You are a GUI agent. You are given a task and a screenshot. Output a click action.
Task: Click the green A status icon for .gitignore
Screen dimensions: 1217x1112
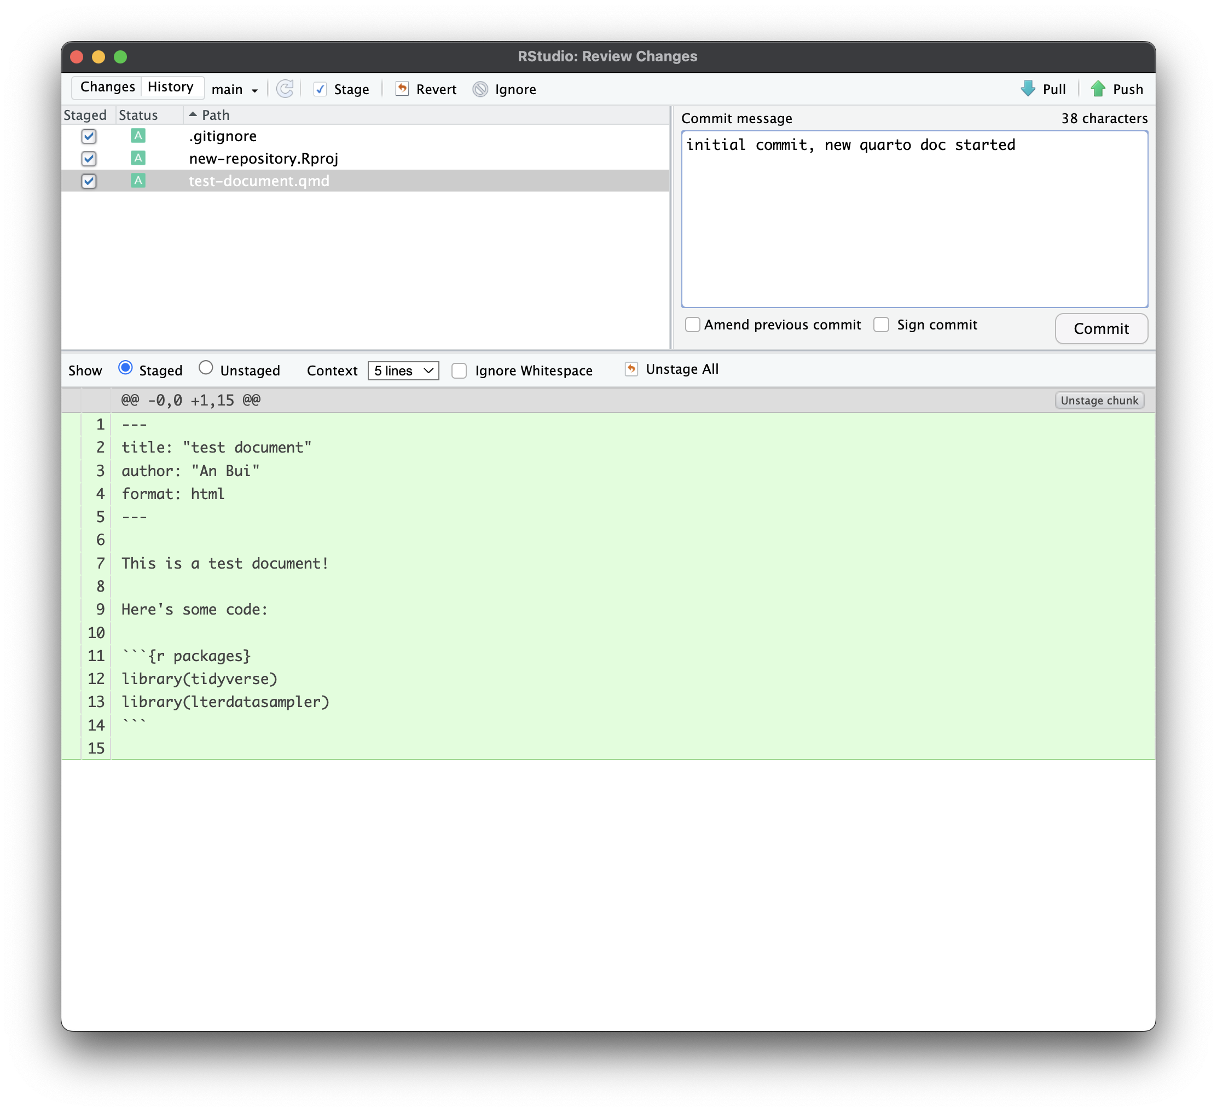[138, 136]
